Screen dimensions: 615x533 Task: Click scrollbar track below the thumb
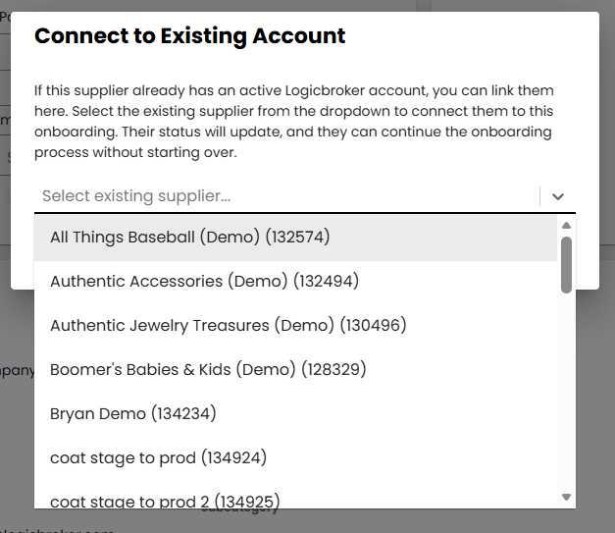[566, 393]
